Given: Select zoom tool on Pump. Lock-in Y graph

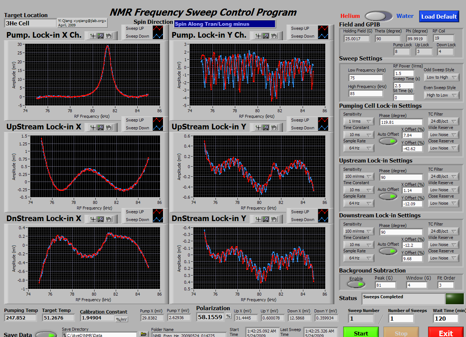Looking at the screenshot, I should pos(266,36).
